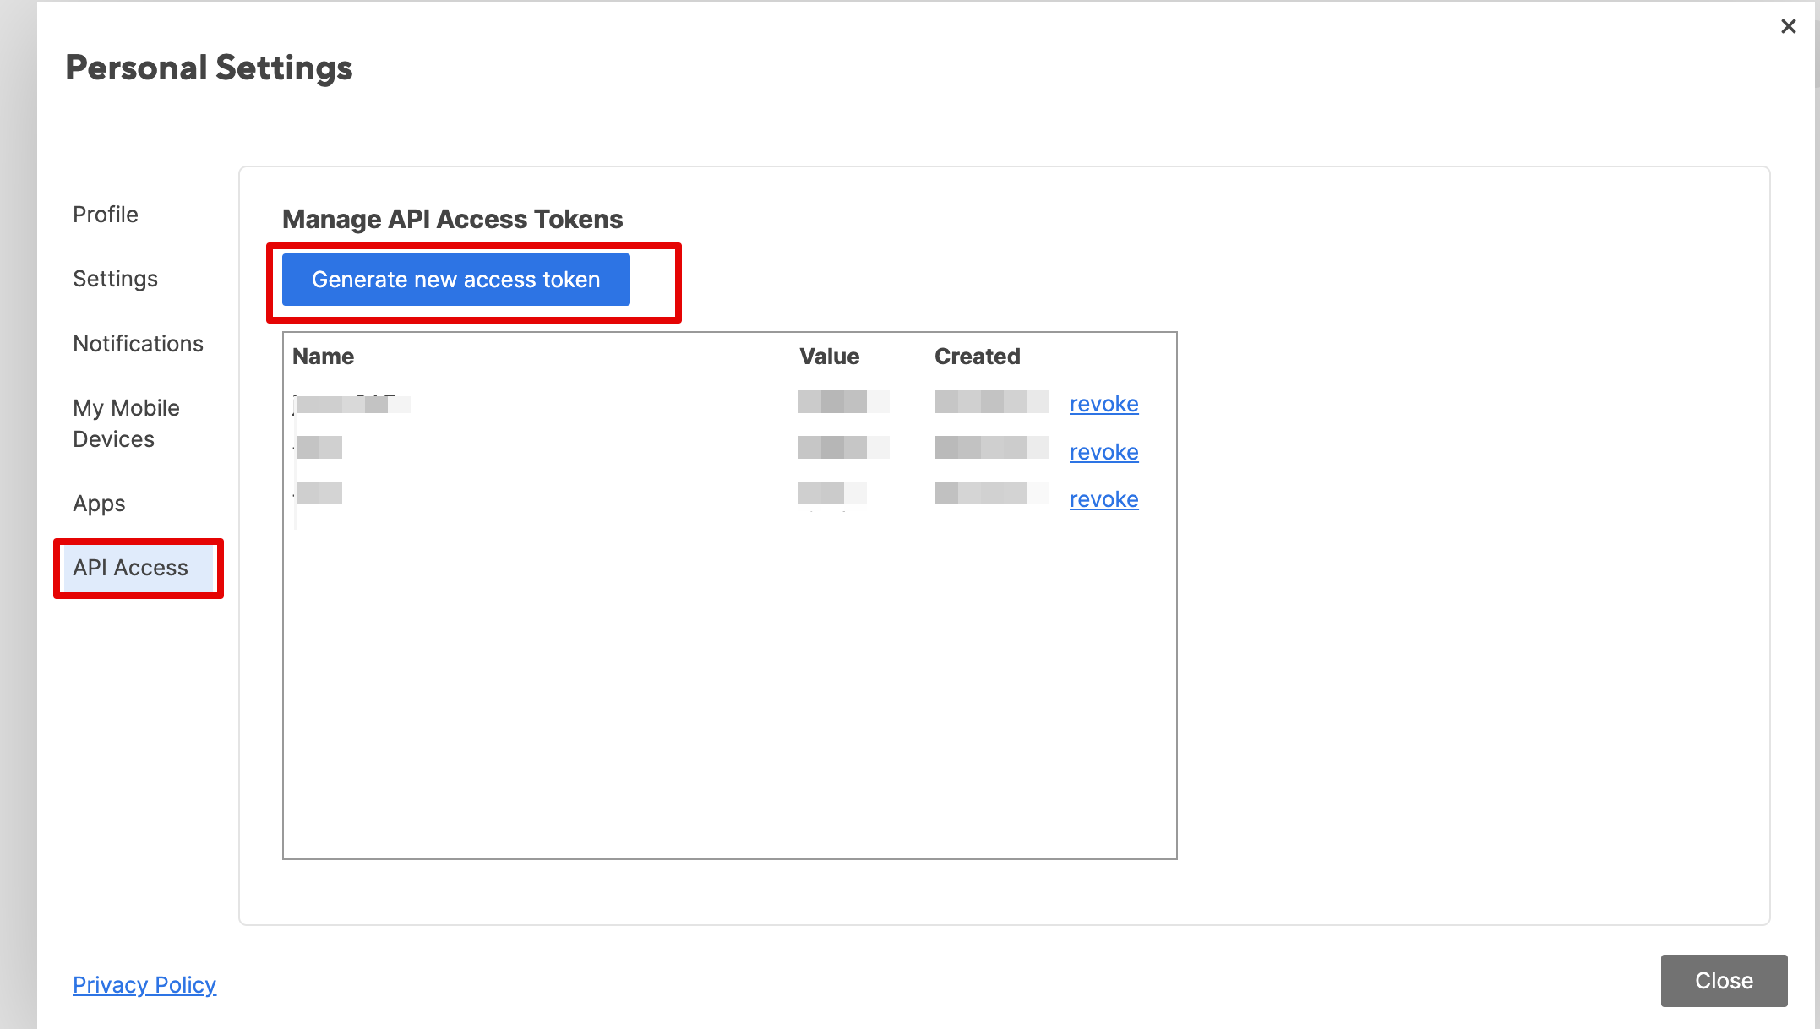Viewport: 1820px width, 1029px height.
Task: Revoke the second access token
Action: click(1103, 452)
